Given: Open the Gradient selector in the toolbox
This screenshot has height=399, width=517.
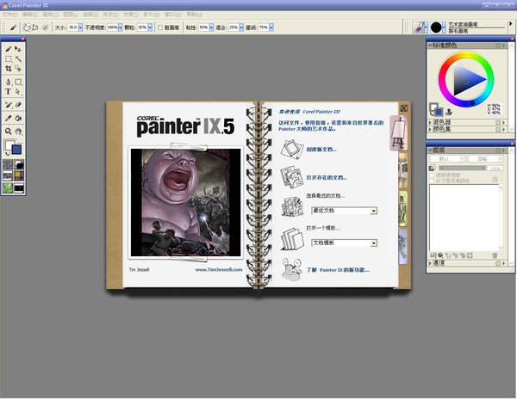Looking at the screenshot, I should click(19, 164).
